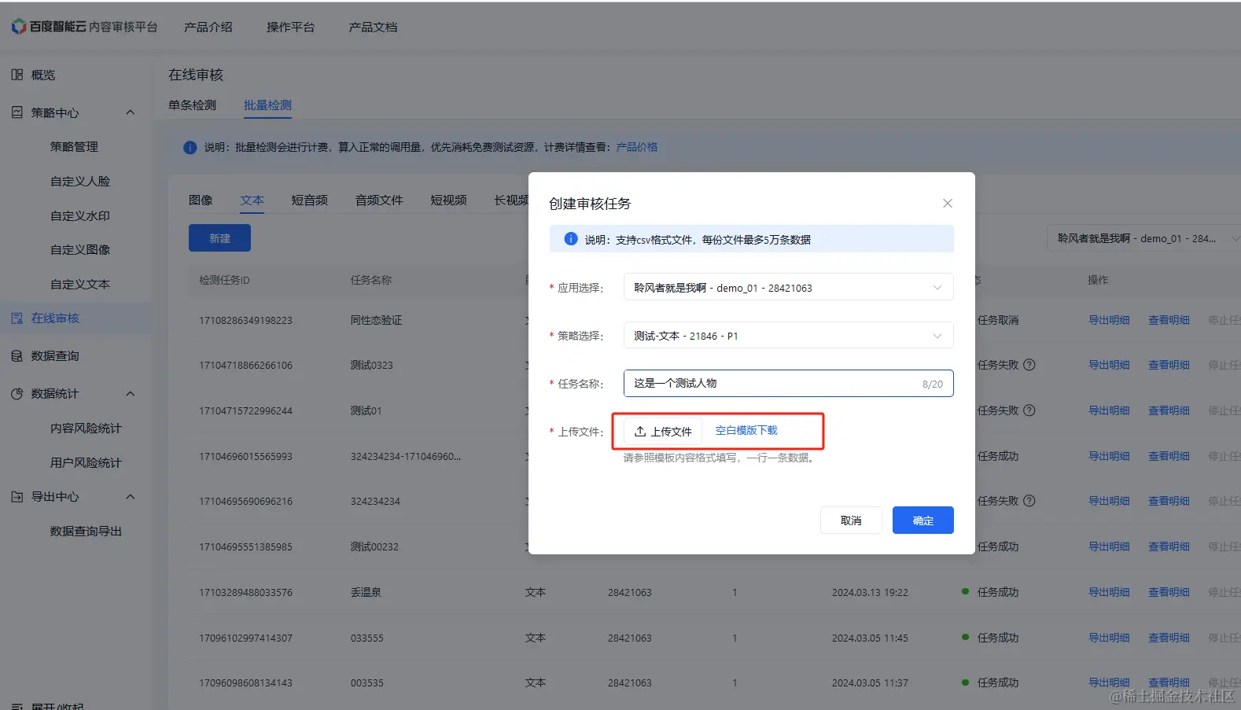Select the 短视频 content type tab
The image size is (1241, 710).
[449, 200]
